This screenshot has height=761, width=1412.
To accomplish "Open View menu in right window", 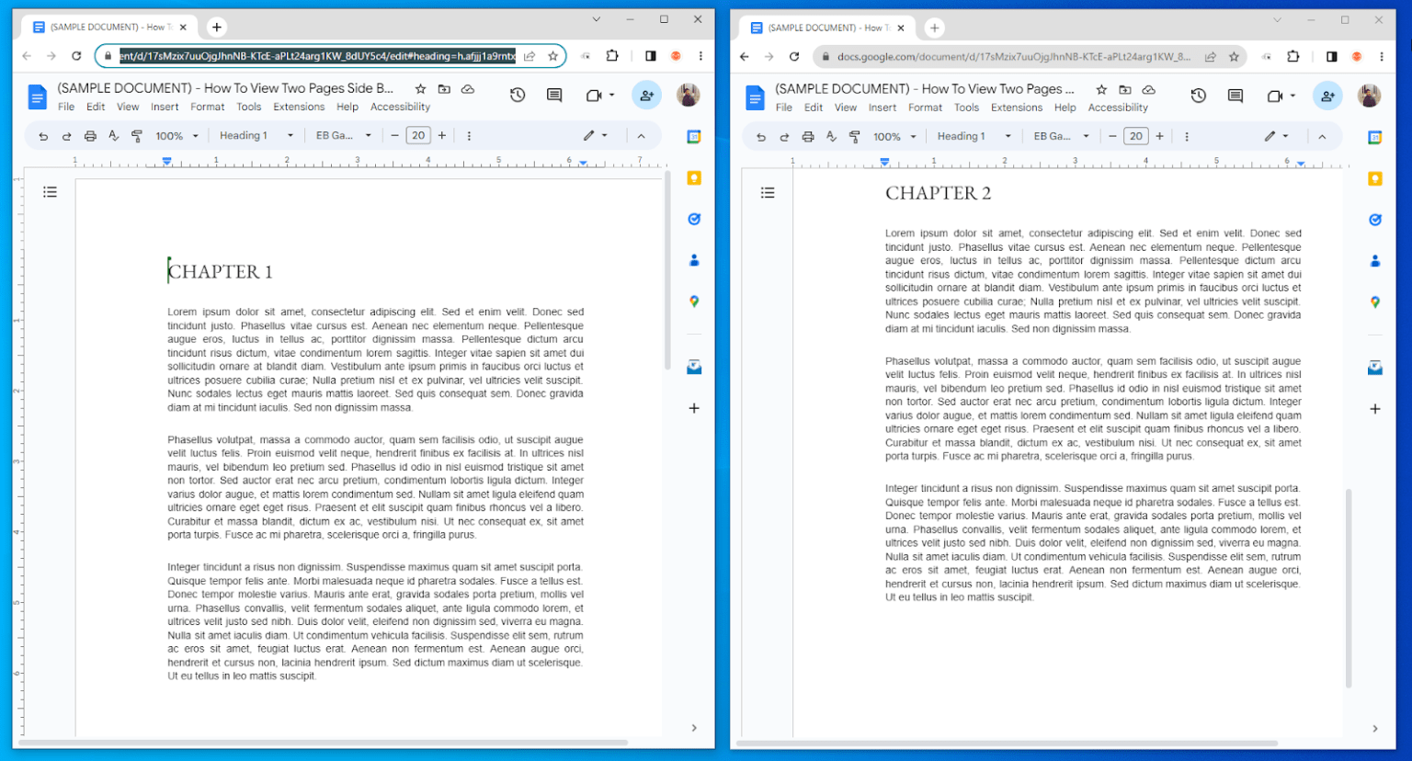I will (x=846, y=108).
